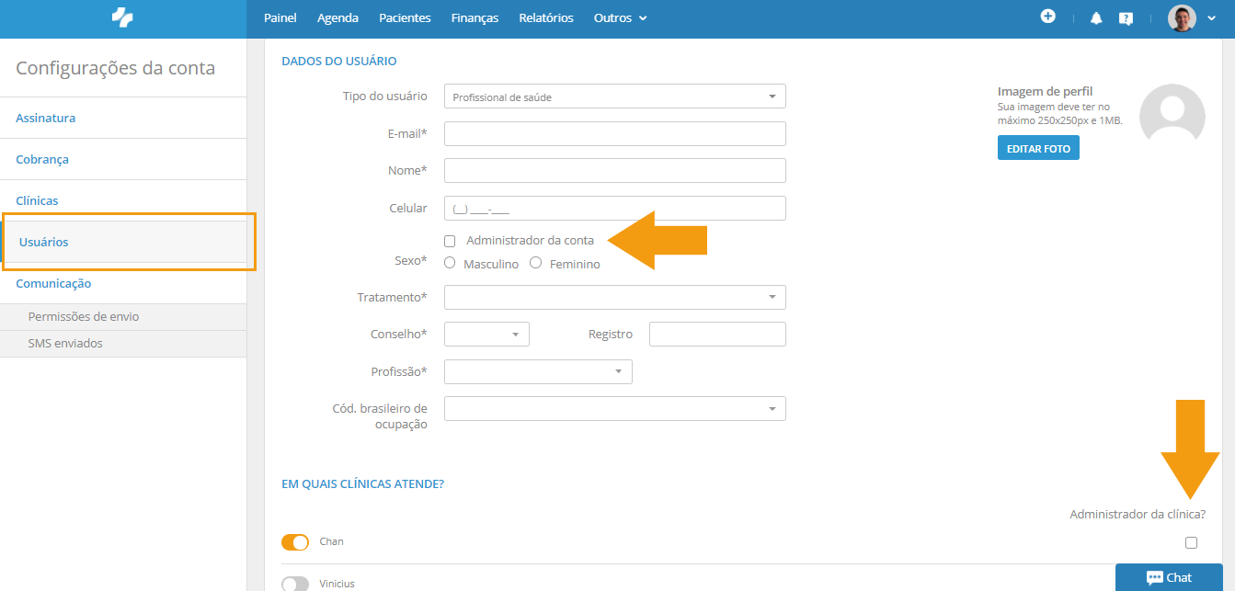
Task: Click the EM QUAIS CLÍNICAS ATENDE? heading
Action: coord(363,483)
